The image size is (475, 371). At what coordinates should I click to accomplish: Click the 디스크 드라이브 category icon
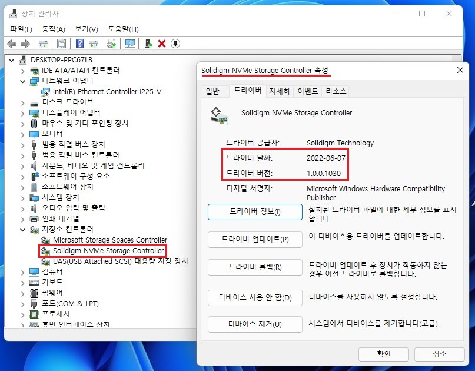click(x=34, y=102)
